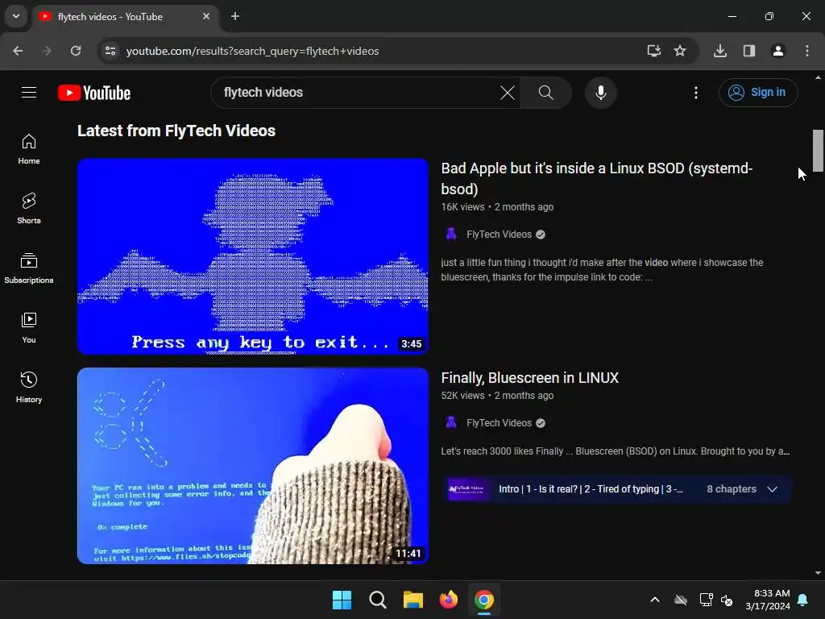Open FlyTech Videos channel under Bluescreen video

499,422
